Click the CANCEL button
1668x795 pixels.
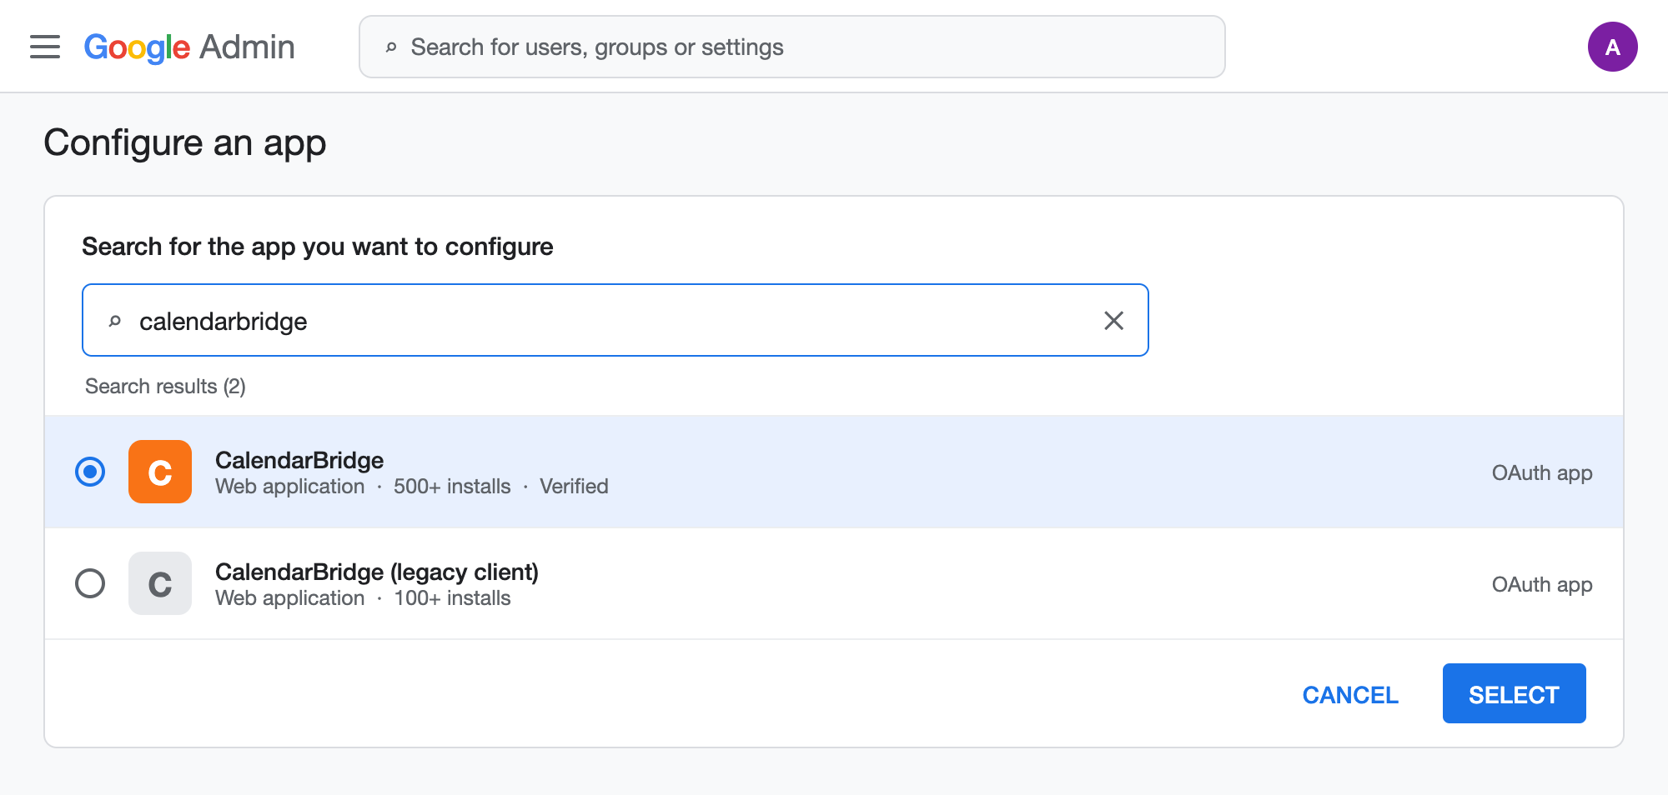(x=1350, y=694)
